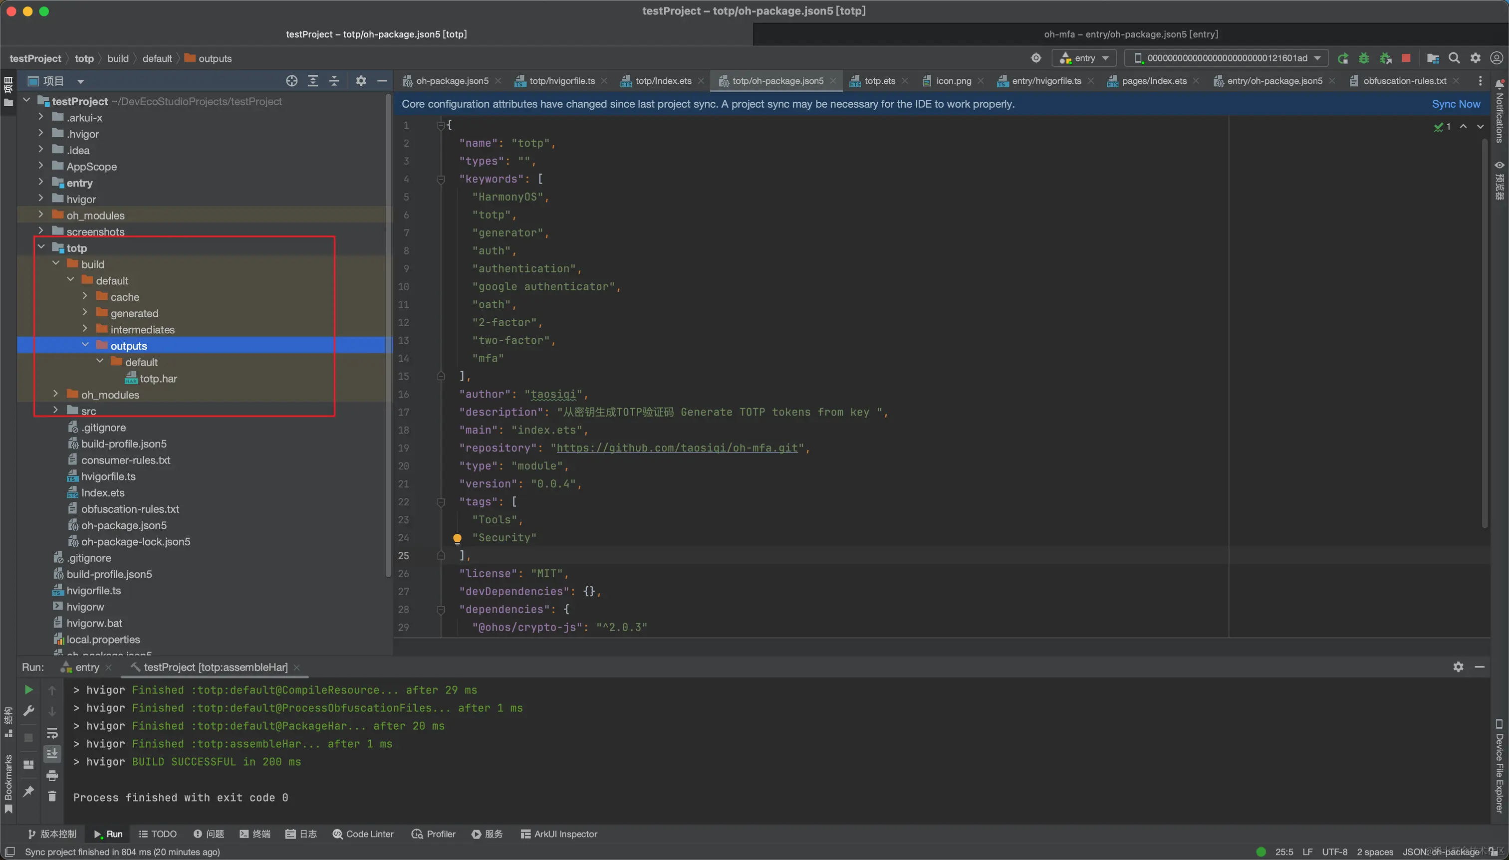Open Run panel settings gear icon
This screenshot has height=860, width=1509.
(1458, 667)
